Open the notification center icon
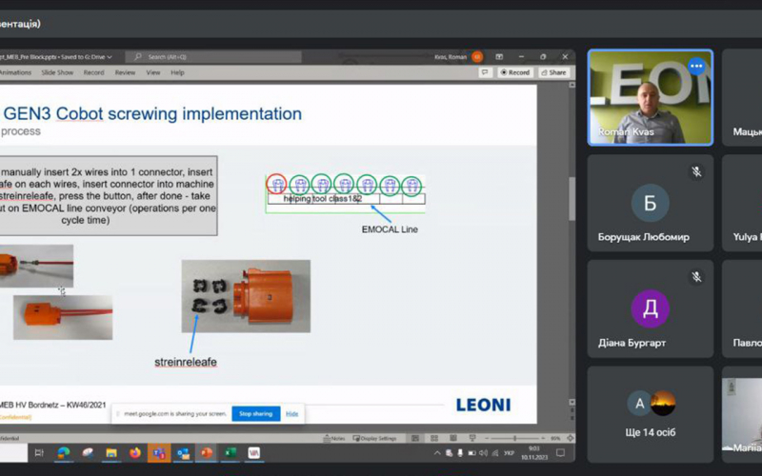Viewport: 762px width, 476px height. click(560, 453)
